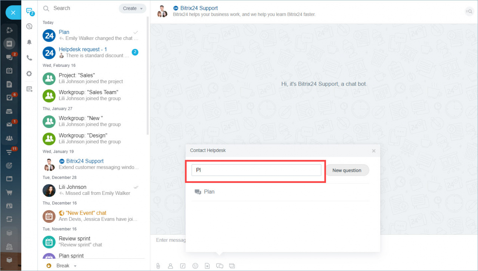Click the paperclip attach file icon
Screen dimensions: 478x271
coord(158,266)
